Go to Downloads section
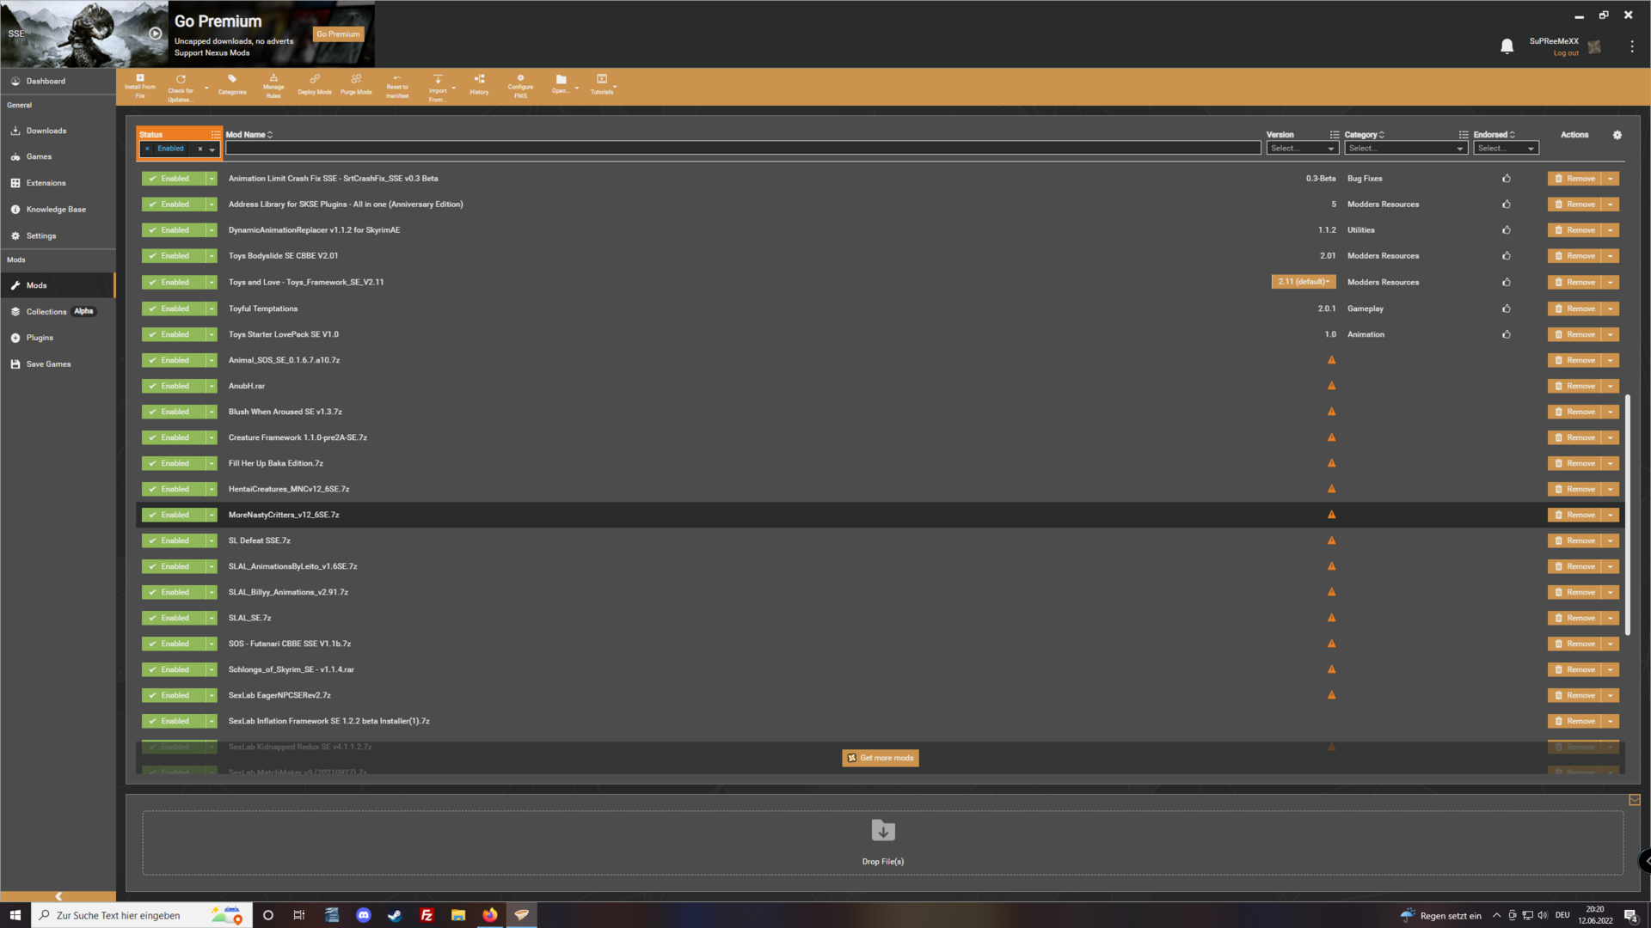The width and height of the screenshot is (1651, 928). pyautogui.click(x=46, y=131)
